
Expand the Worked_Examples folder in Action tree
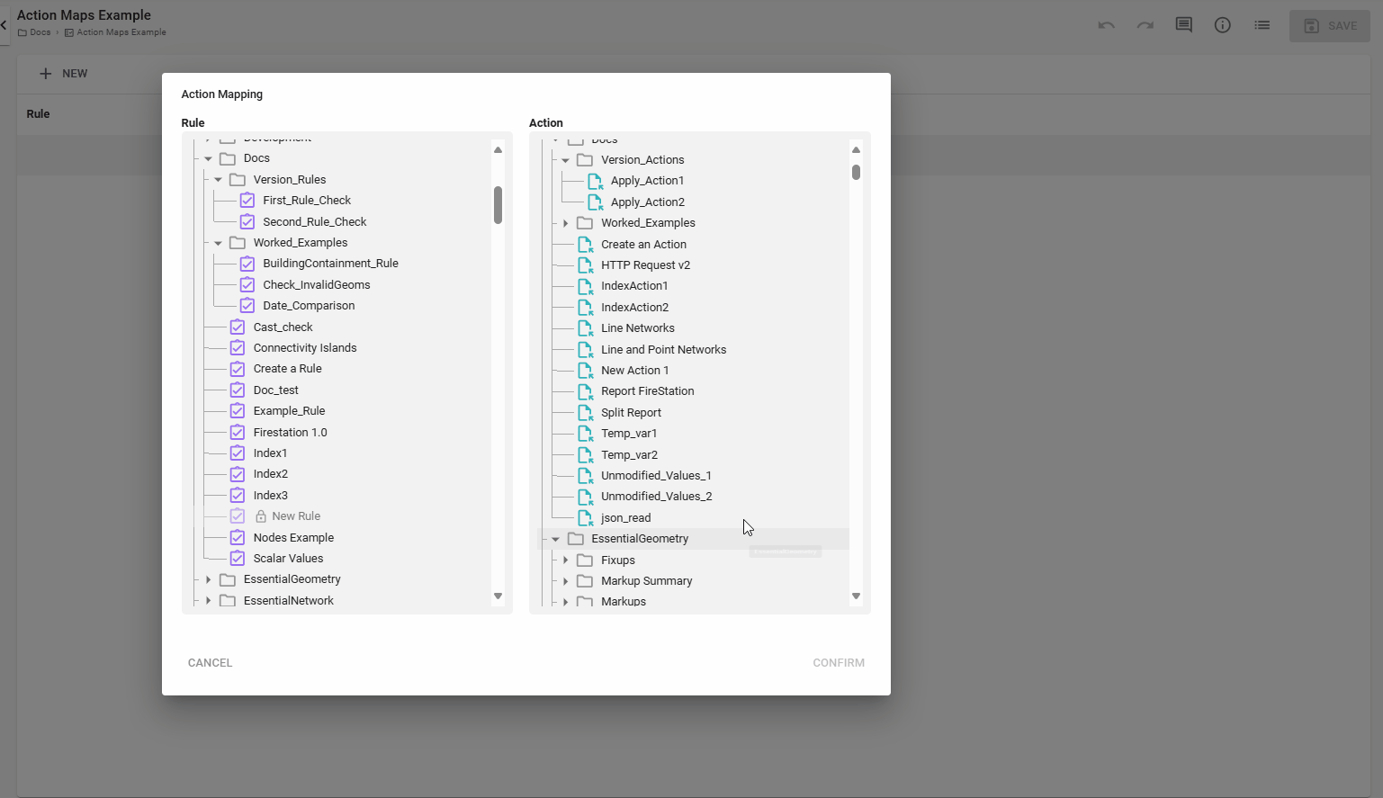click(565, 223)
